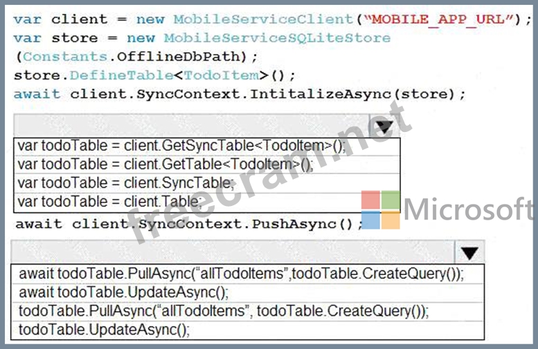Choose the var todoTable = client.Table option
This screenshot has height=349, width=538.
(x=110, y=201)
